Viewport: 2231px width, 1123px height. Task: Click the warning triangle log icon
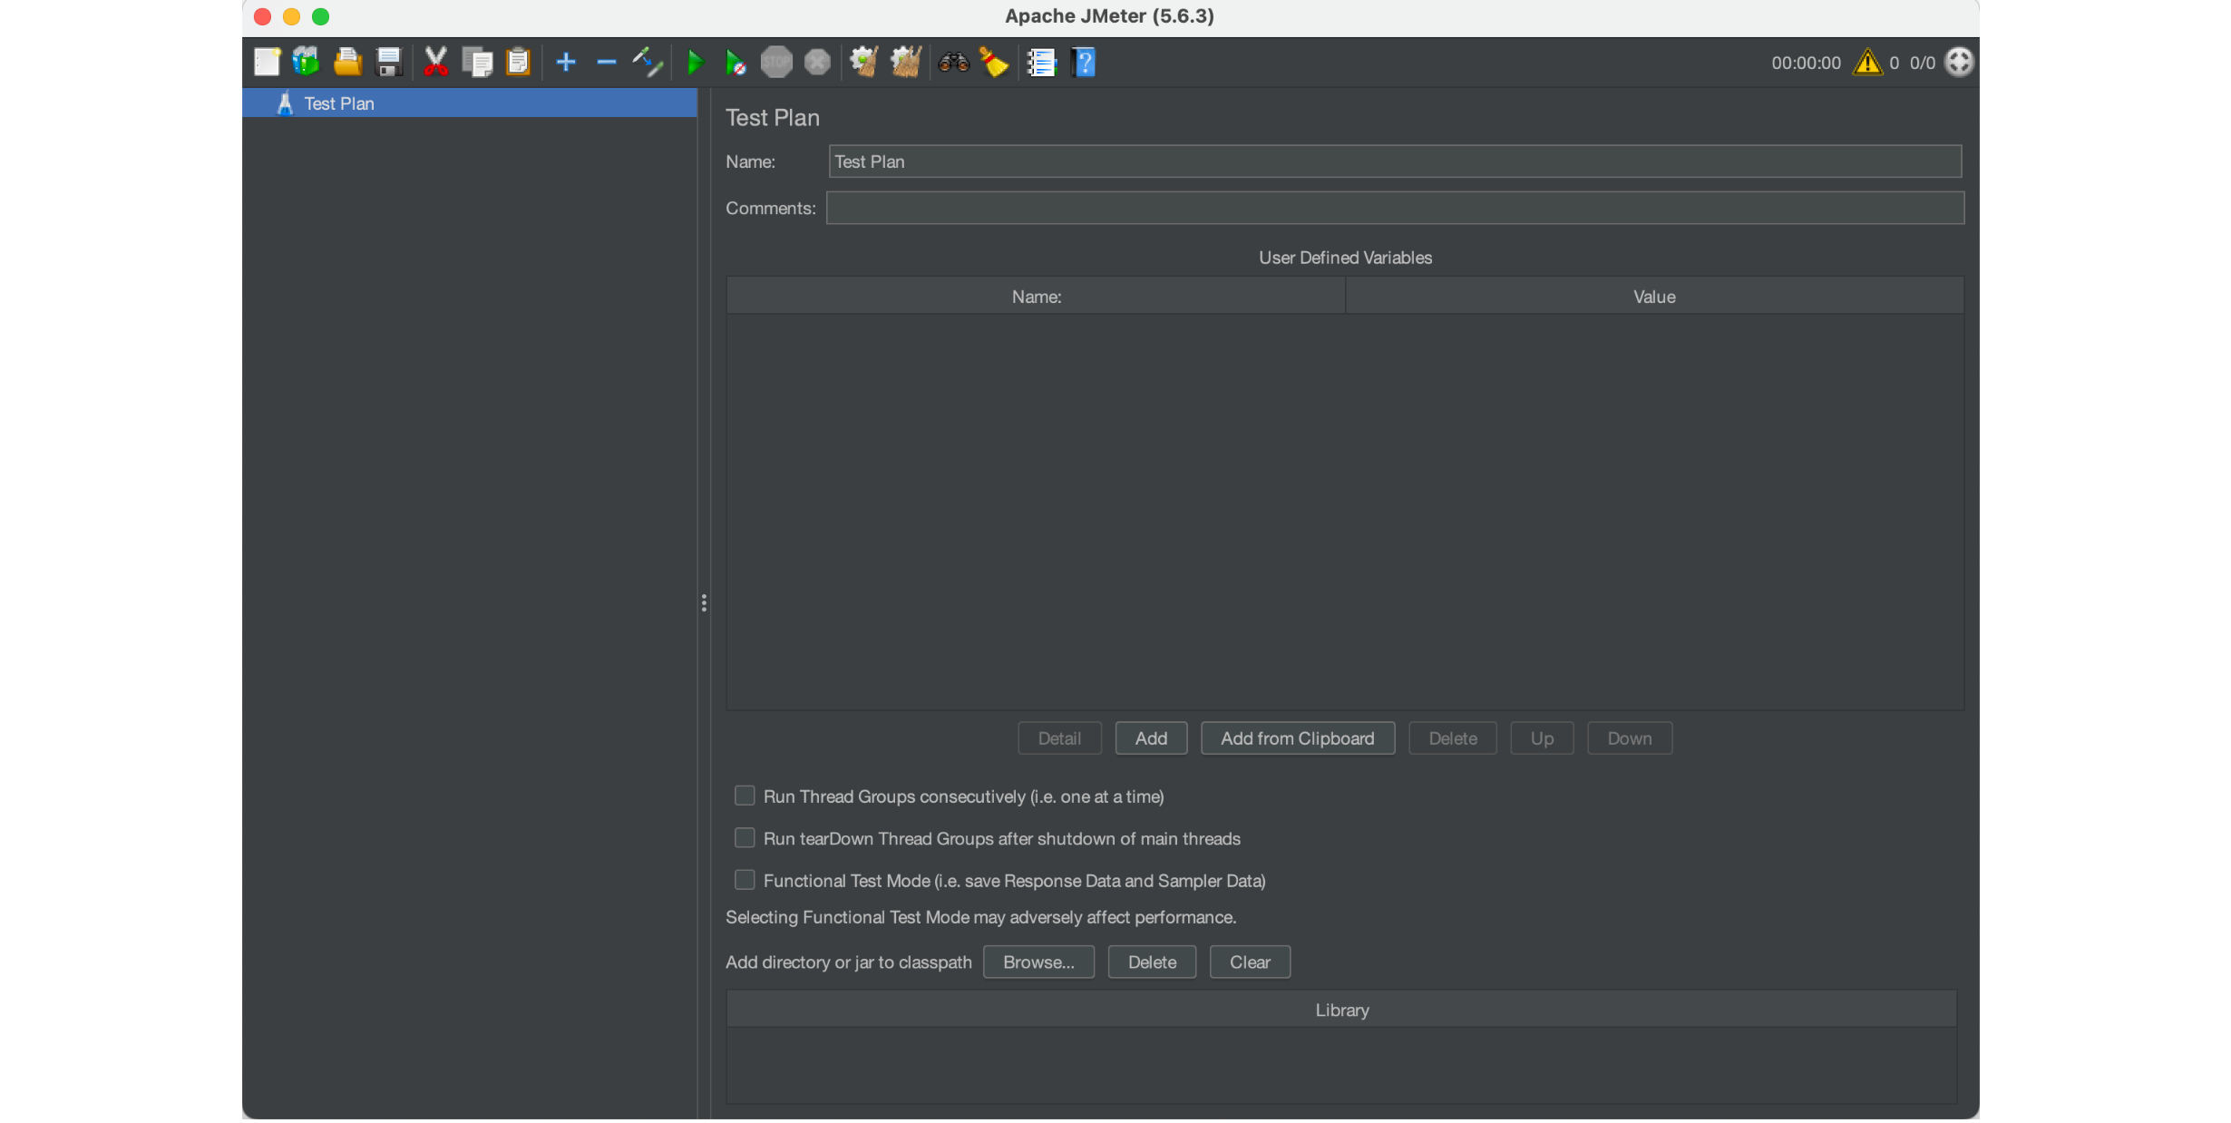click(1867, 62)
